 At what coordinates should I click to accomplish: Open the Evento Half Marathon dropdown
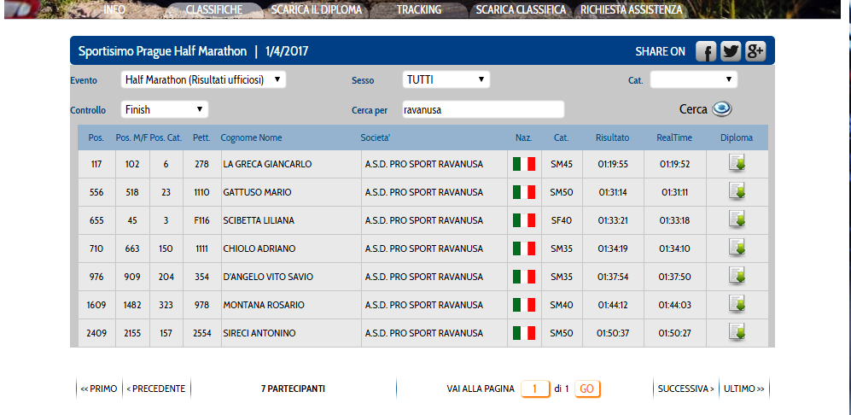(203, 79)
